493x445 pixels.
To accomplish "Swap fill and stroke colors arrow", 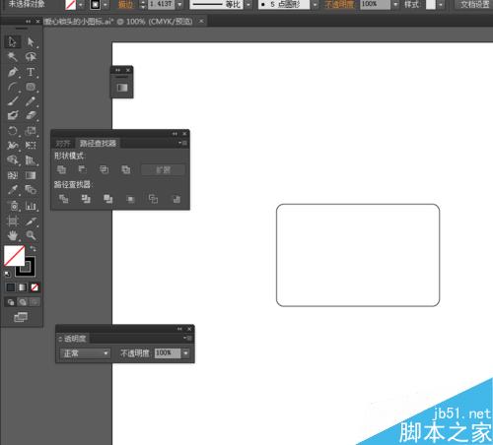I will 33,248.
